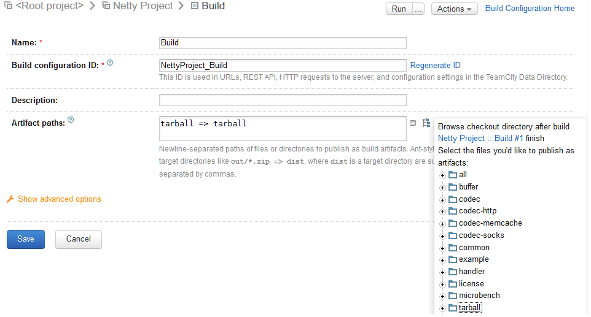591x317 pixels.
Task: Click the Description input field
Action: [283, 100]
